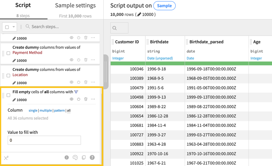Choose the 'pattern' column selection mode
The height and width of the screenshot is (166, 272).
click(x=59, y=111)
